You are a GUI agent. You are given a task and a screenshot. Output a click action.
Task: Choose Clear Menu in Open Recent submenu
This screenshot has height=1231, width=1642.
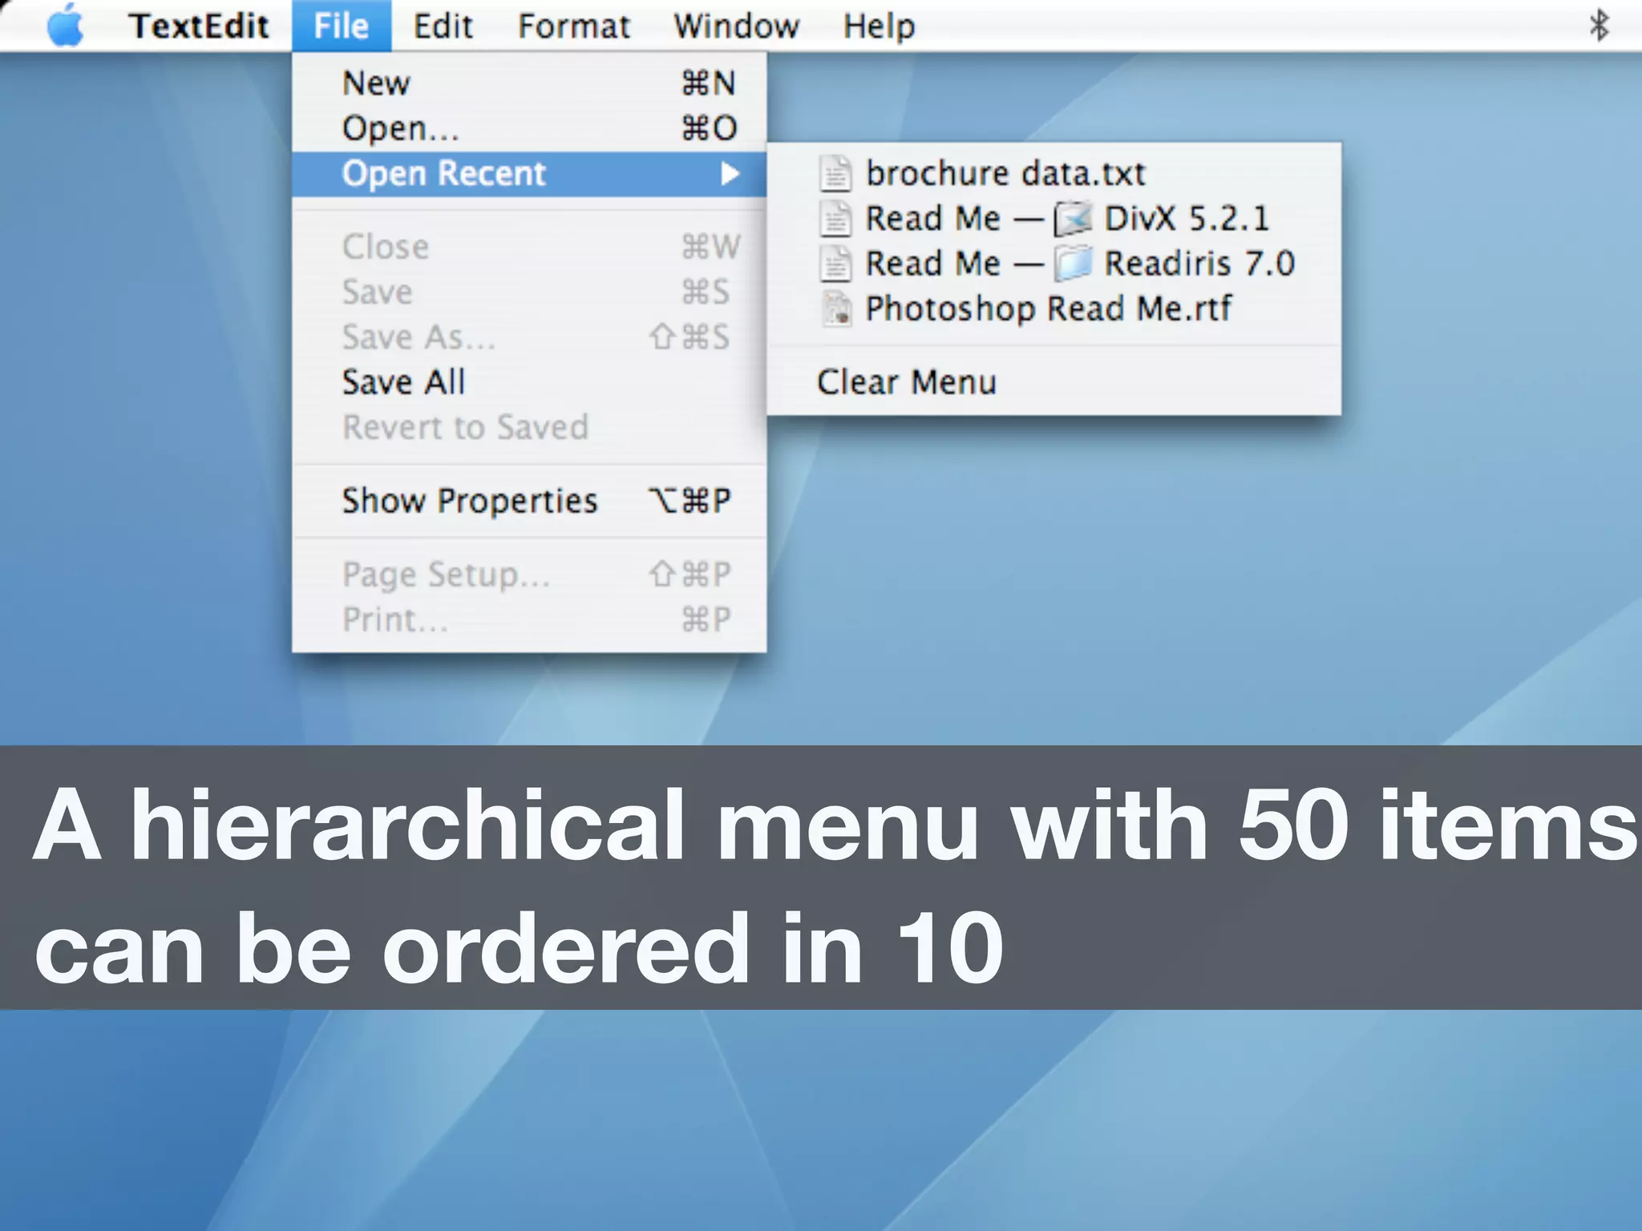(x=1054, y=382)
